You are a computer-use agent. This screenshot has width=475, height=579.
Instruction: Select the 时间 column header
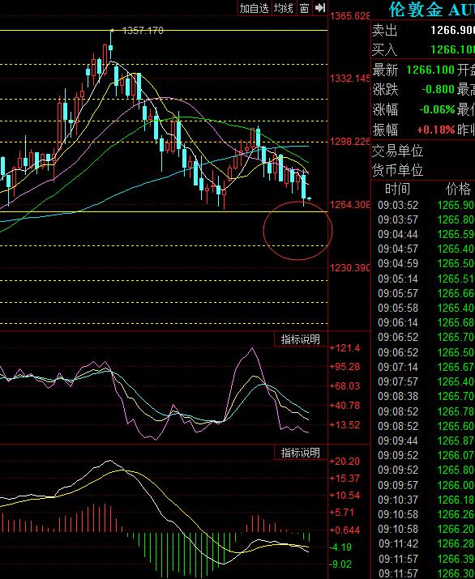[397, 189]
